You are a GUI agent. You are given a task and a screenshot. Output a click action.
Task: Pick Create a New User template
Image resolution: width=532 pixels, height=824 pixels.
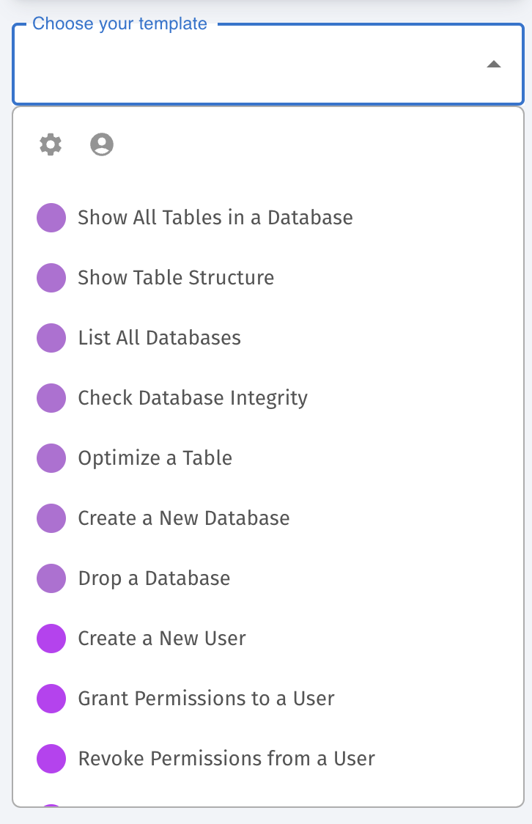(268, 639)
